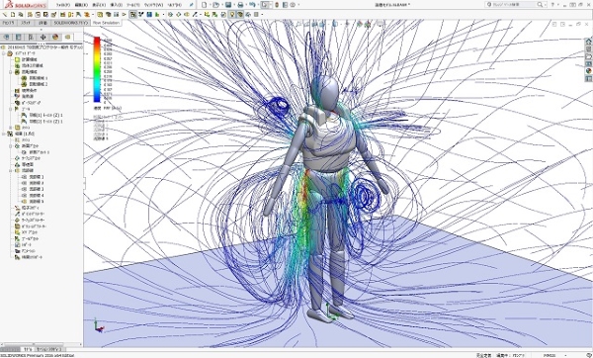Click the Home icon in the right task pane
This screenshot has width=593, height=358.
pos(588,42)
